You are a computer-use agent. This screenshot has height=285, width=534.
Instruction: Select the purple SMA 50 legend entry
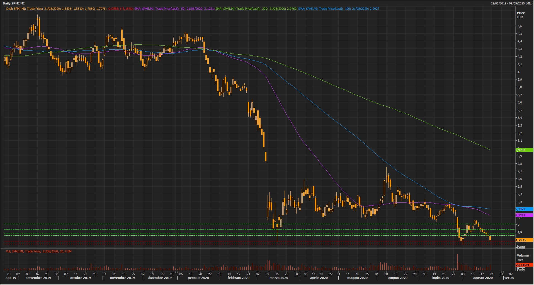174,9
